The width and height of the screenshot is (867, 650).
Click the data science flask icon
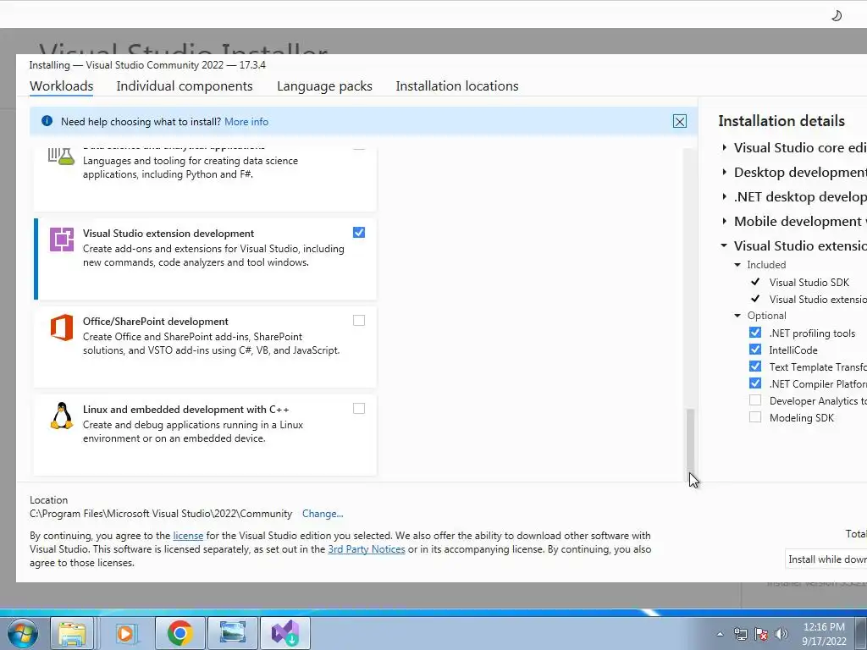[x=61, y=157]
